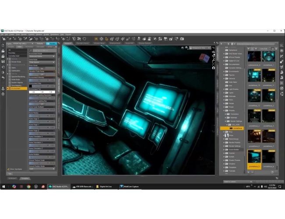Click the microphone icon in system tray

[262, 187]
